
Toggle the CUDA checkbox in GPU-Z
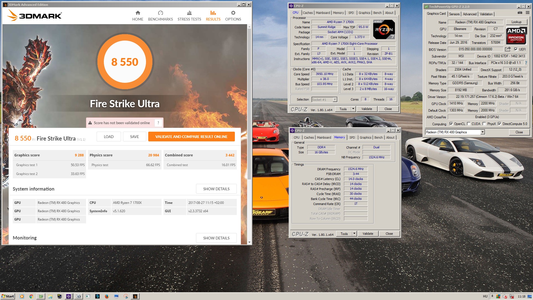point(469,124)
